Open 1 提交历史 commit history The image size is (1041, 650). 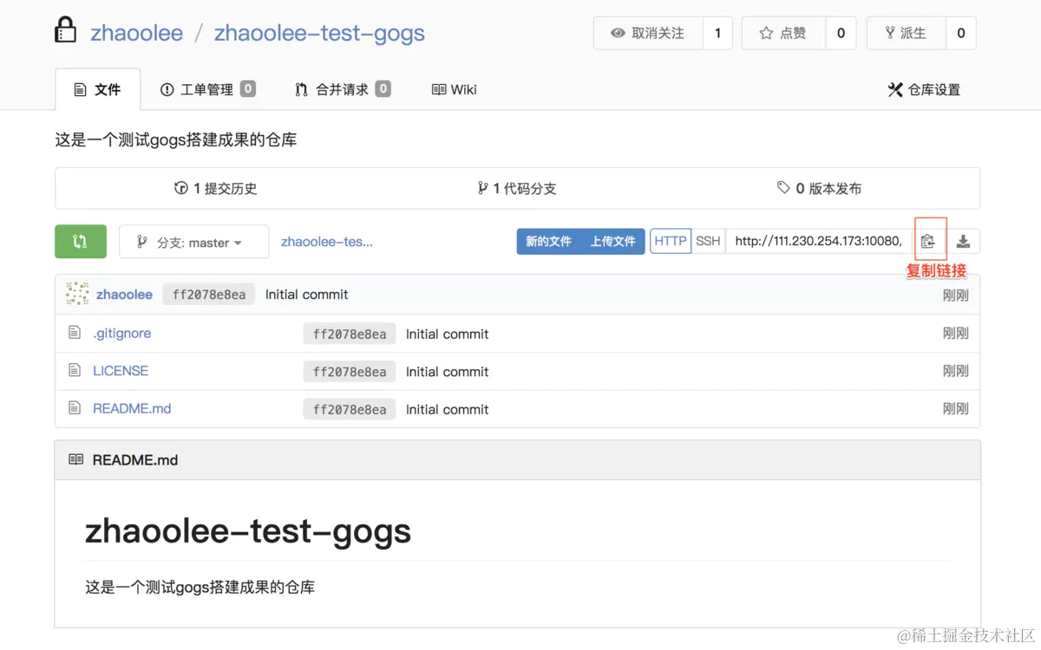click(x=215, y=188)
